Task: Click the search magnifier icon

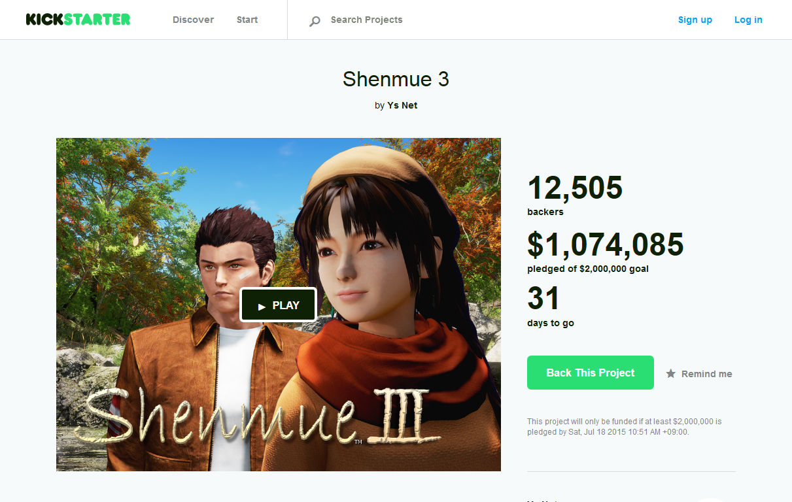Action: pos(315,21)
